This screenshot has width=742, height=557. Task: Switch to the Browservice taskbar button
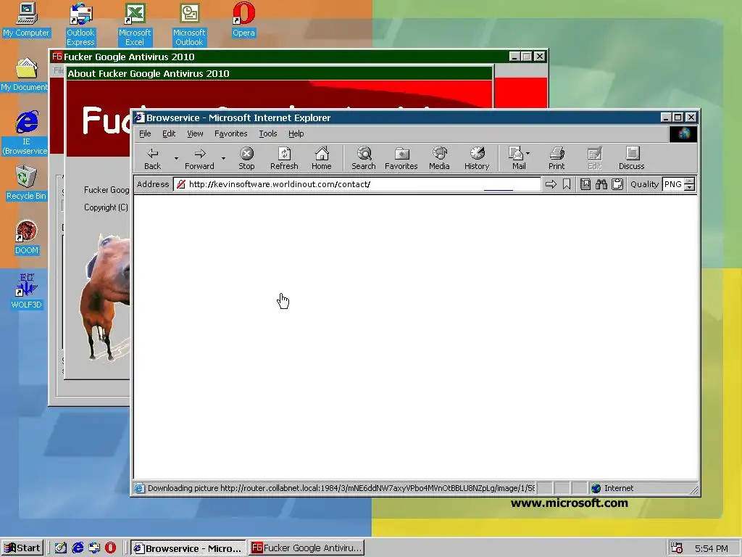coord(188,548)
